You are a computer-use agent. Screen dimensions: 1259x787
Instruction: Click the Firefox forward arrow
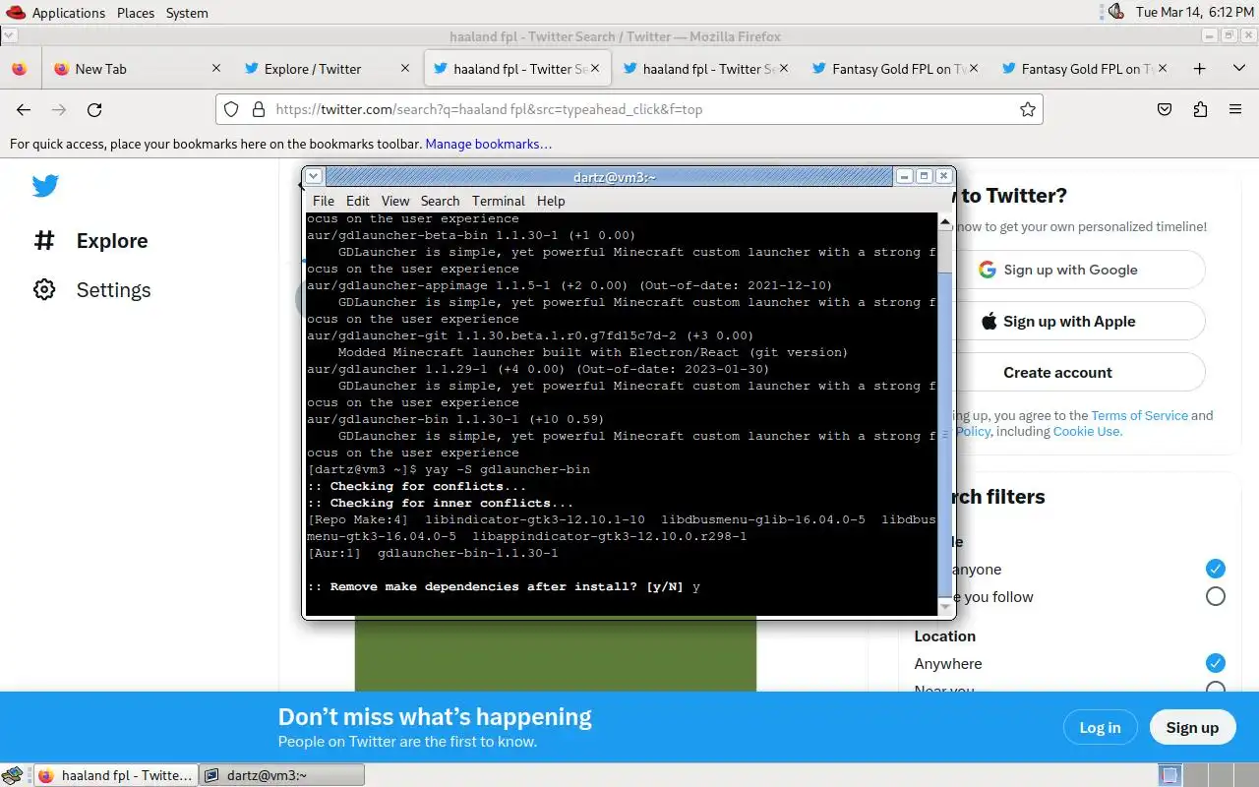click(59, 109)
